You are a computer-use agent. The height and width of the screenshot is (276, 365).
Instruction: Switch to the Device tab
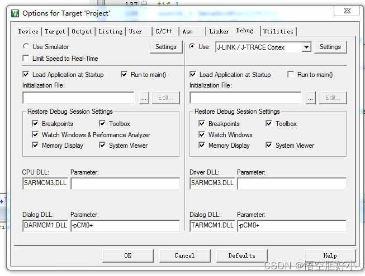pyautogui.click(x=29, y=31)
